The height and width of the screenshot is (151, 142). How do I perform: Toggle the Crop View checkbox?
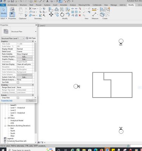tap(18, 98)
